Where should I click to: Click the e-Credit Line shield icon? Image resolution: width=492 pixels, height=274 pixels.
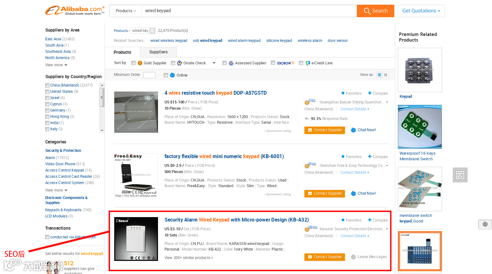coord(308,63)
